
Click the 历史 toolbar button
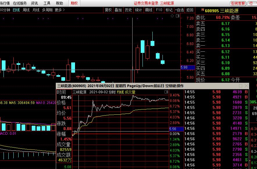click(x=128, y=10)
